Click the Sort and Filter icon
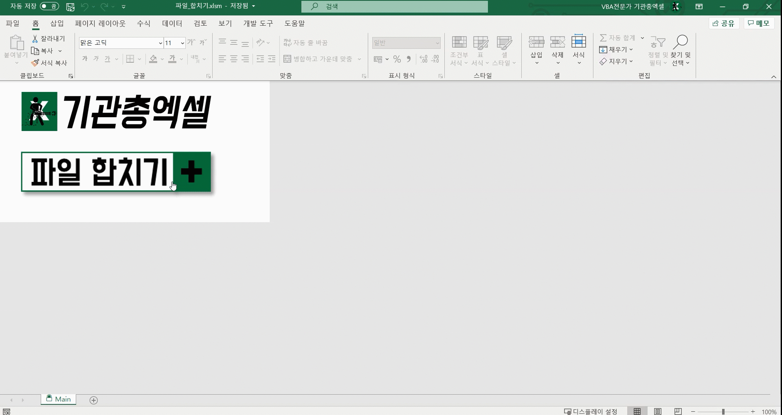Viewport: 782px width, 415px height. [x=657, y=42]
